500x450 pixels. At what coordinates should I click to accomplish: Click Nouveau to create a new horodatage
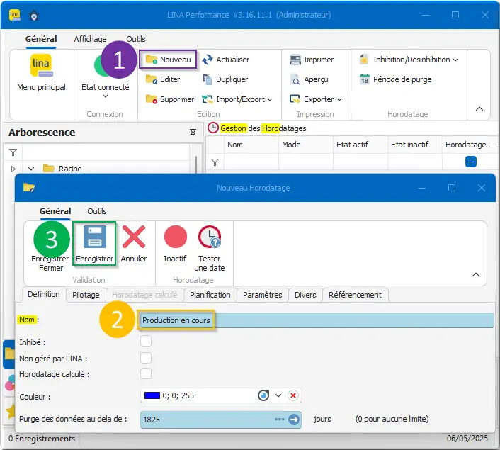pyautogui.click(x=168, y=60)
